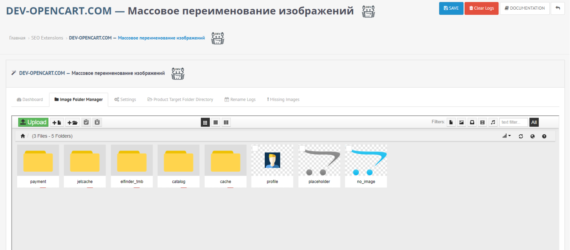The image size is (570, 250).
Task: Tick the checkbox on placeholder image
Action: (302, 148)
